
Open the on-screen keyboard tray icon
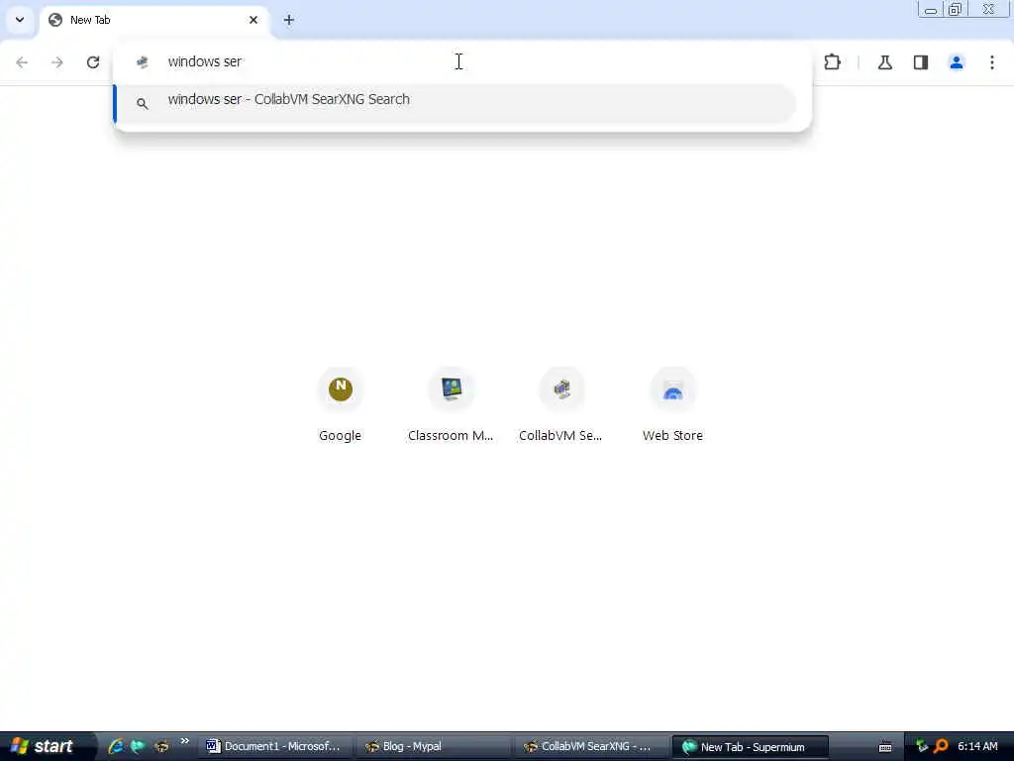pyautogui.click(x=885, y=747)
